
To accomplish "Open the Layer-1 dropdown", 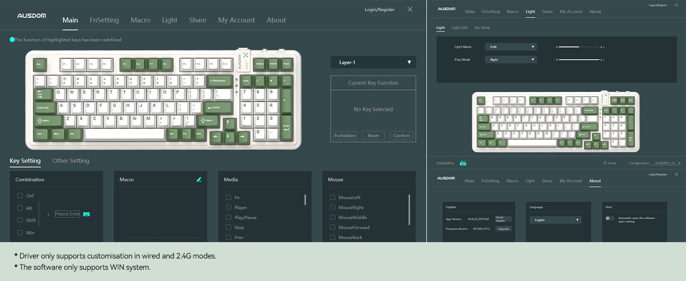I will click(373, 62).
